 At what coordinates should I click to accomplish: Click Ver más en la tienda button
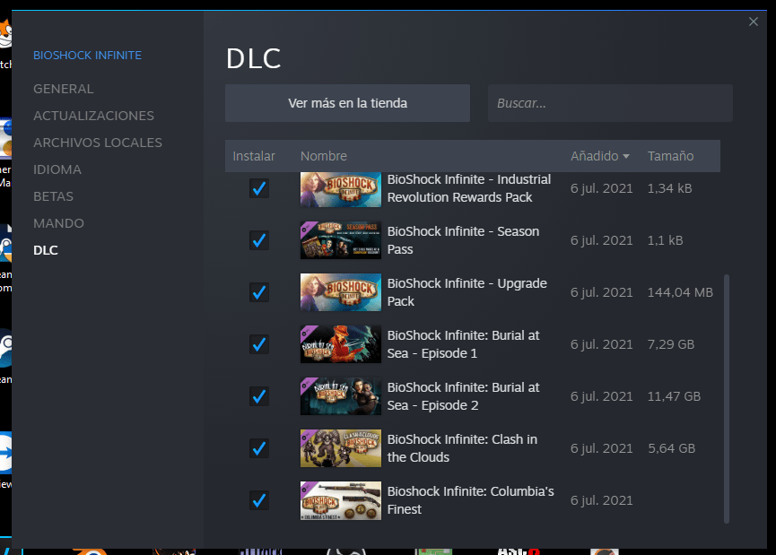(x=347, y=103)
